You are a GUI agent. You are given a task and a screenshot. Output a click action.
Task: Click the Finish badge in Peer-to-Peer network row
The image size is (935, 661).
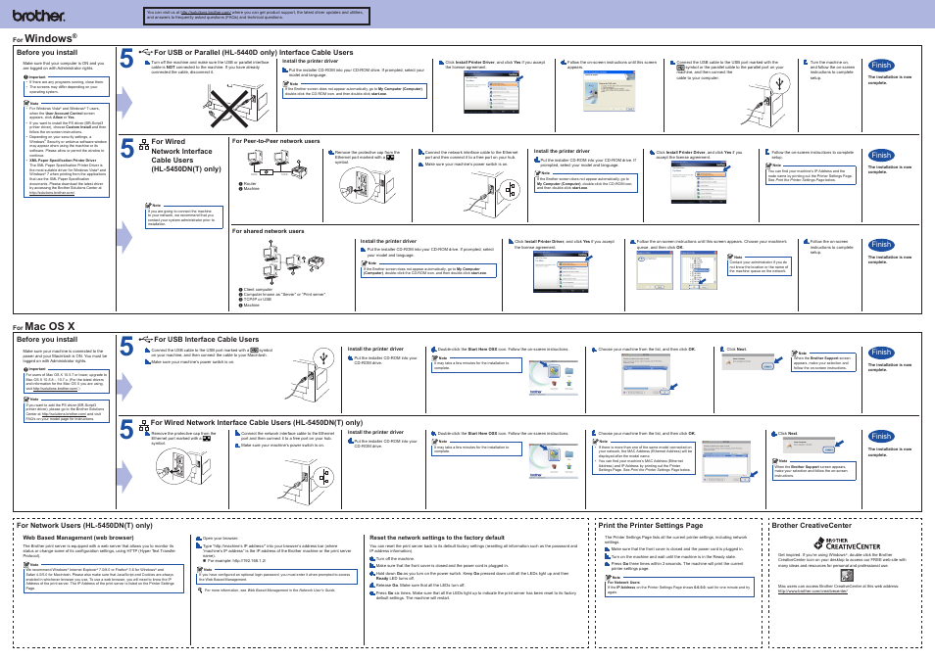pyautogui.click(x=881, y=155)
